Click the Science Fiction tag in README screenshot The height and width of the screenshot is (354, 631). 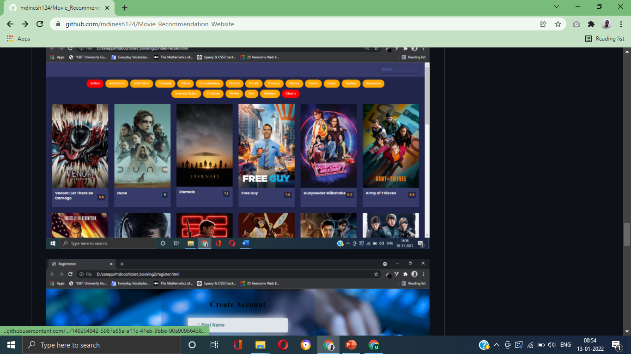[186, 94]
